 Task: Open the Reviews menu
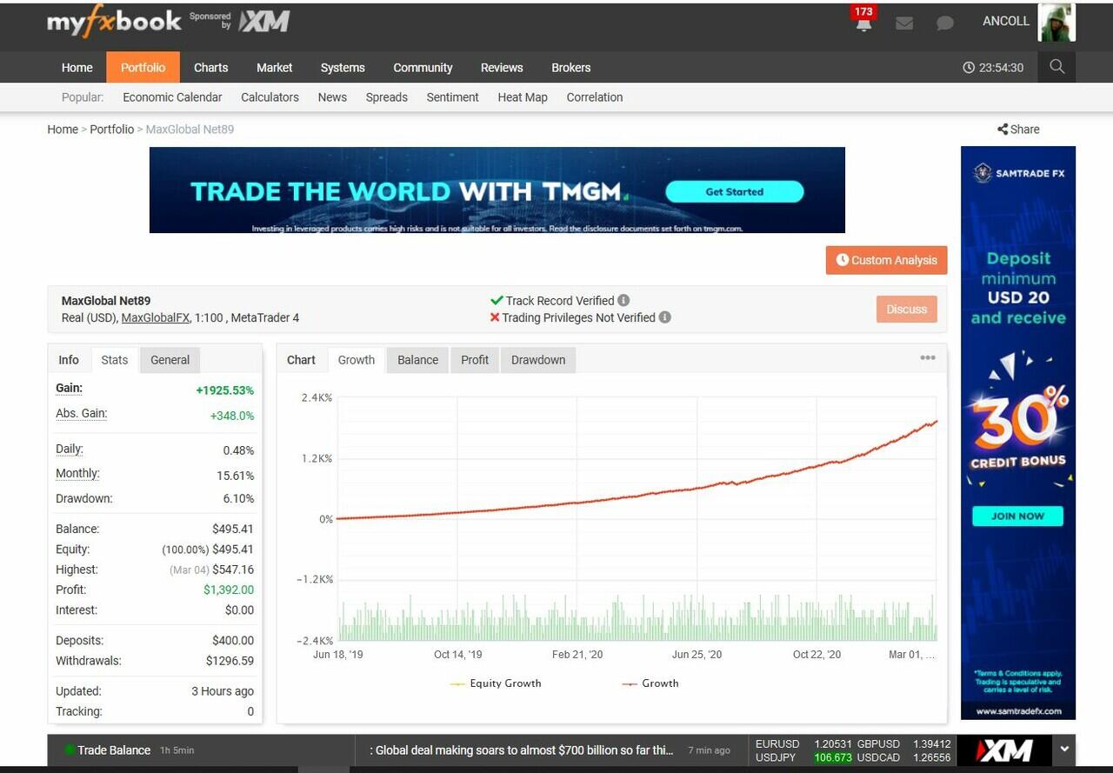pos(502,68)
